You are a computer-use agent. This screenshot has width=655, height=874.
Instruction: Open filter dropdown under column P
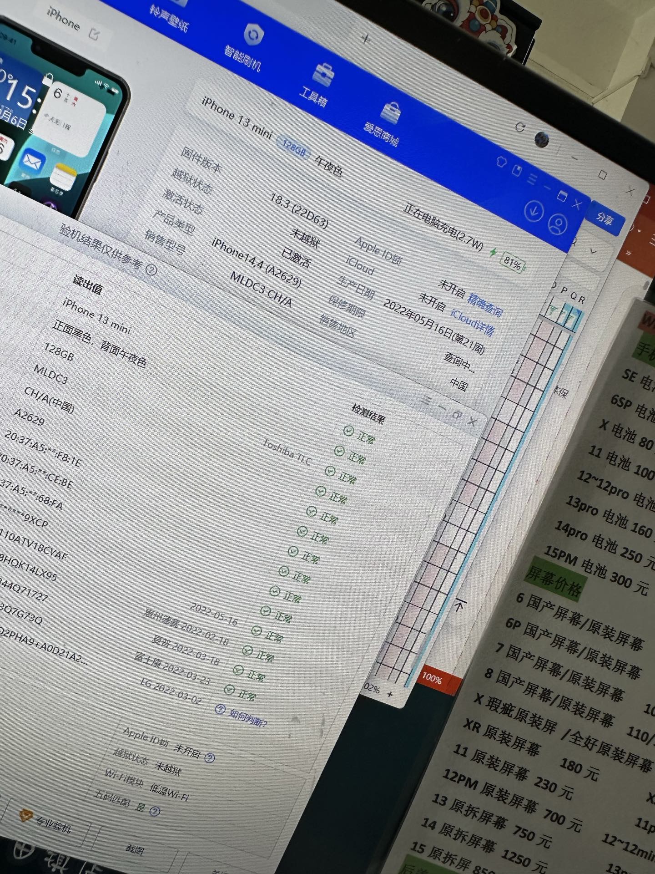(x=554, y=310)
